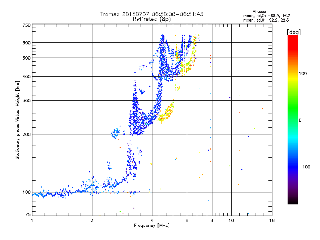The image size is (320, 240).
Task: Click the 'Frequency [MHz]' axis label
Action: [x=152, y=226]
